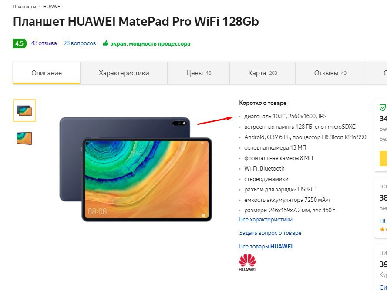This screenshot has height=291, width=387.
Task: Click Все характеристики link
Action: 266,220
